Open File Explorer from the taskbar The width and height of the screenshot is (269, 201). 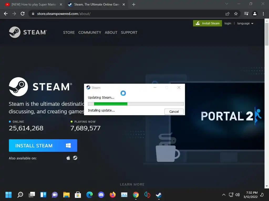66,195
